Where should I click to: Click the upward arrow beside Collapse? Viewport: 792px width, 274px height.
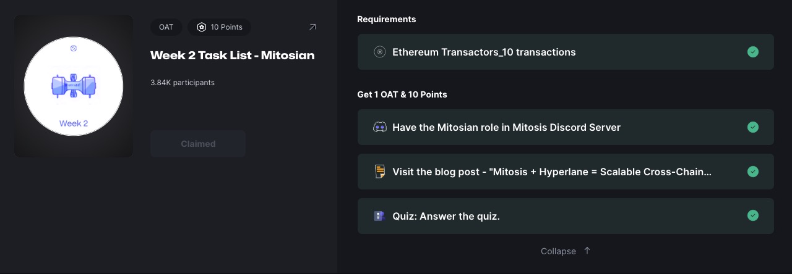(587, 251)
